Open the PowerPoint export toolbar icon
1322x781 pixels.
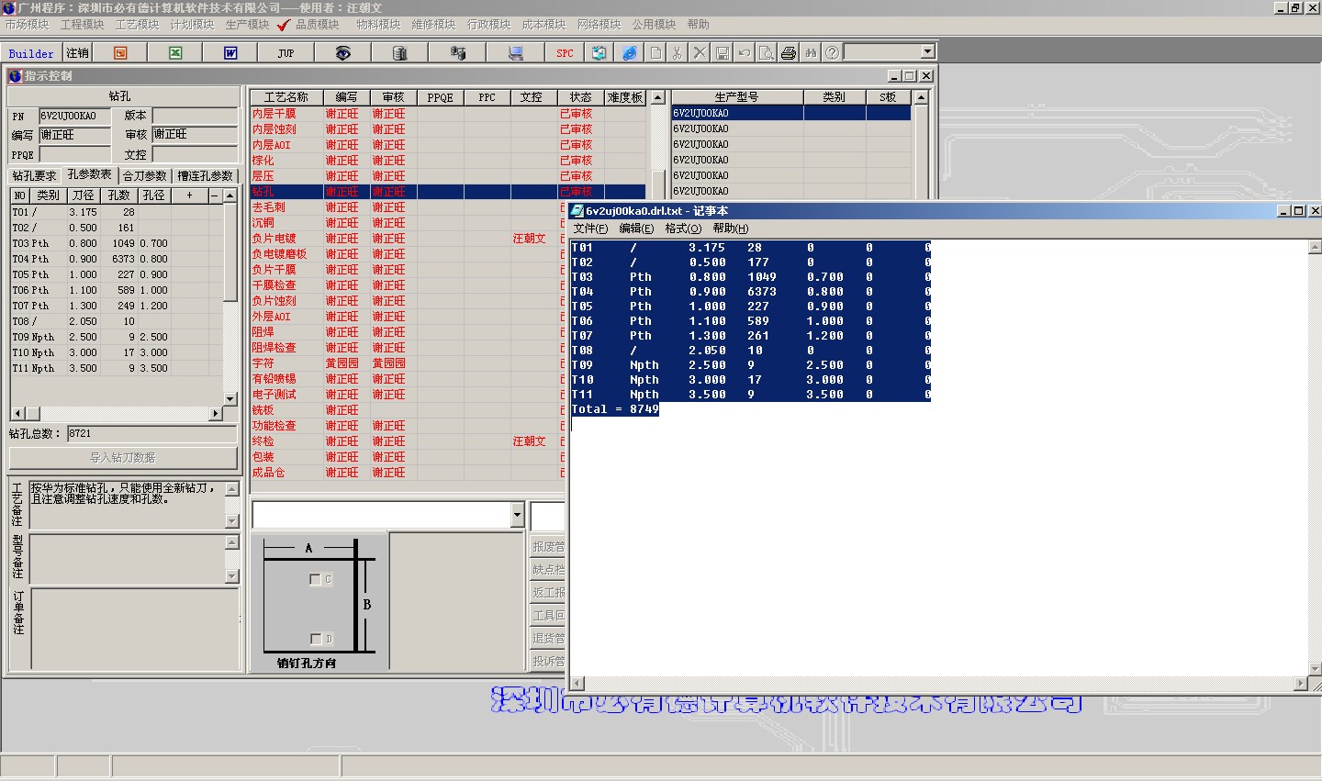[x=120, y=53]
